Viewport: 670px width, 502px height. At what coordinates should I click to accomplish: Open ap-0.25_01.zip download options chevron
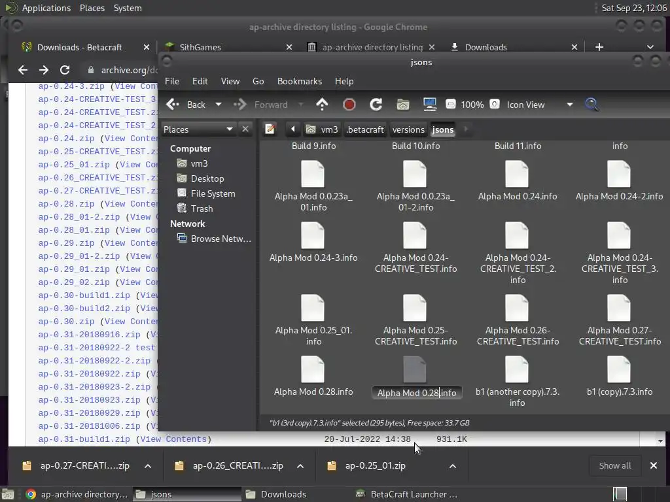[453, 465]
